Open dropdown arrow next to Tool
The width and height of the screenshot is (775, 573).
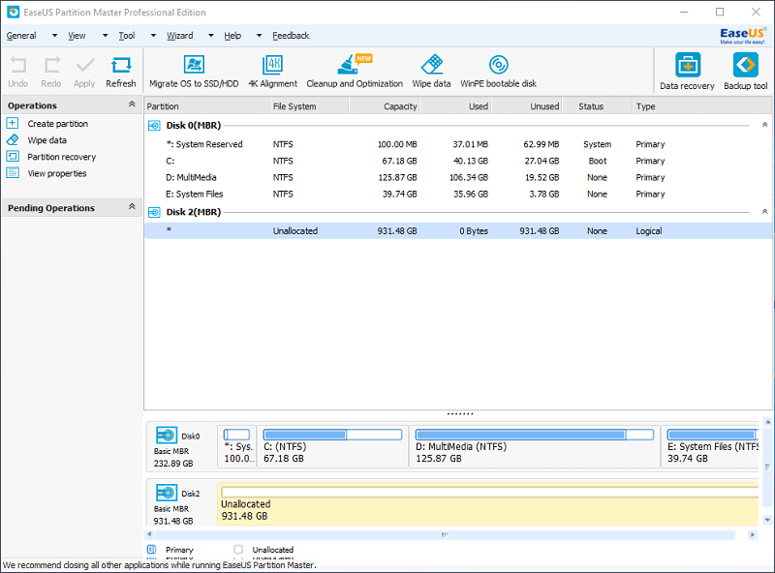click(x=153, y=36)
